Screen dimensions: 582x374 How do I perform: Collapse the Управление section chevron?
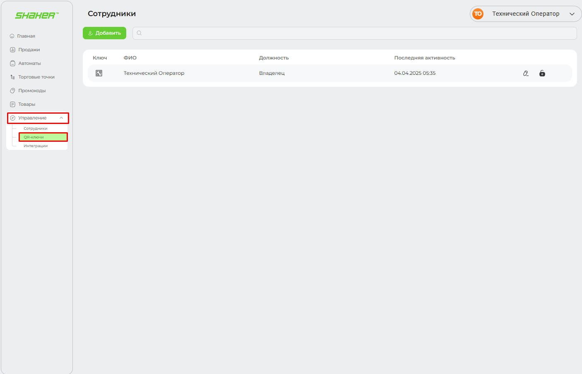click(x=61, y=118)
